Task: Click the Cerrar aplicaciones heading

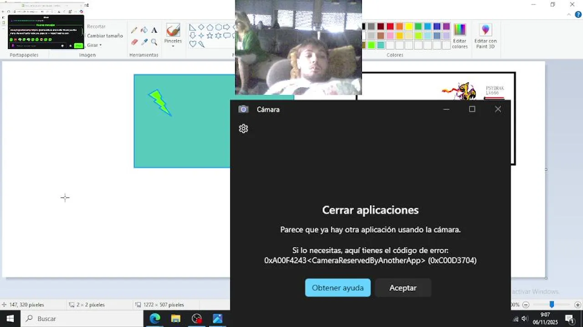Action: tap(370, 210)
